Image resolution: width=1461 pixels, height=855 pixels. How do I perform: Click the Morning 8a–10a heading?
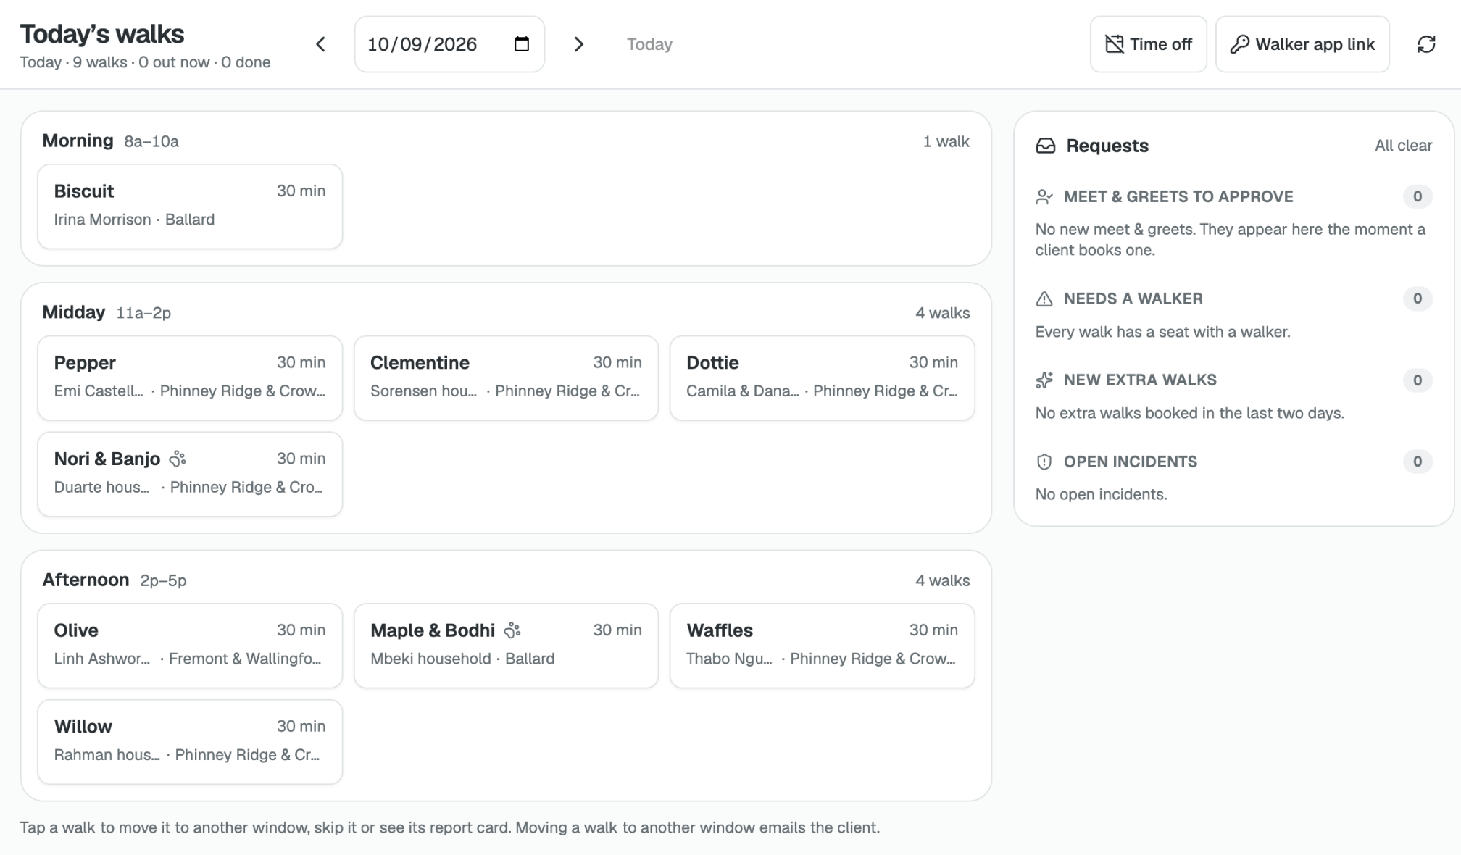click(x=110, y=141)
